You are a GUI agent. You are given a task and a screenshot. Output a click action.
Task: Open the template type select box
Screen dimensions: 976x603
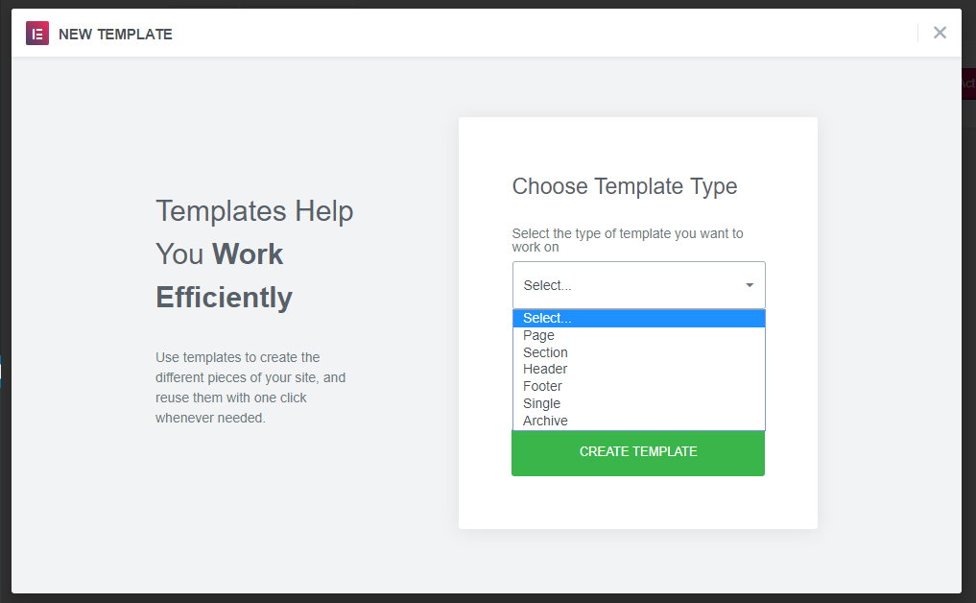pyautogui.click(x=638, y=285)
